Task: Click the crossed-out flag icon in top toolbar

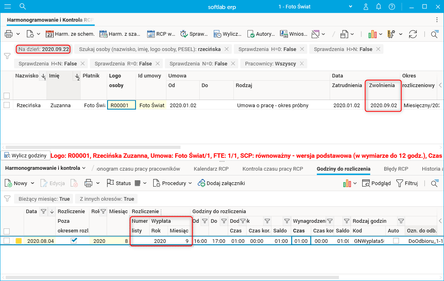Action: click(x=315, y=34)
